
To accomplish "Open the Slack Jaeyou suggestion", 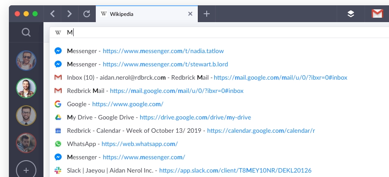I will (x=189, y=170).
